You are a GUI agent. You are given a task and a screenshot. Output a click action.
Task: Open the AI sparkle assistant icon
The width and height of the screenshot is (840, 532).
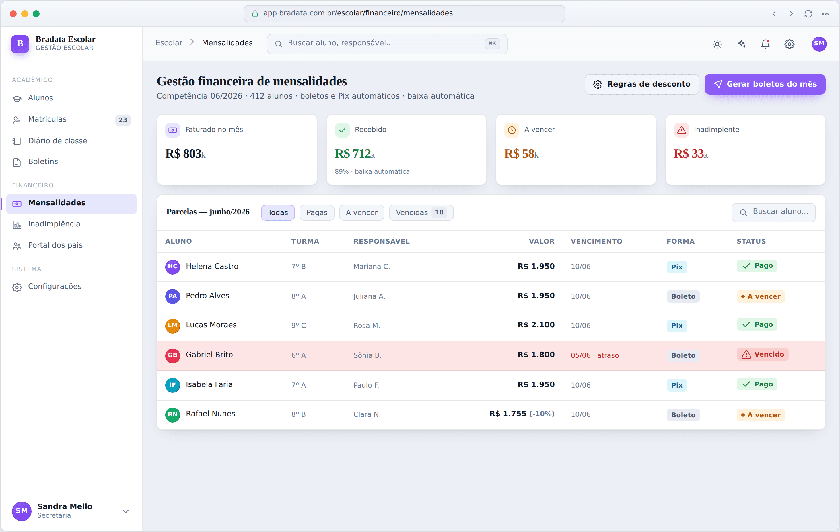click(741, 44)
